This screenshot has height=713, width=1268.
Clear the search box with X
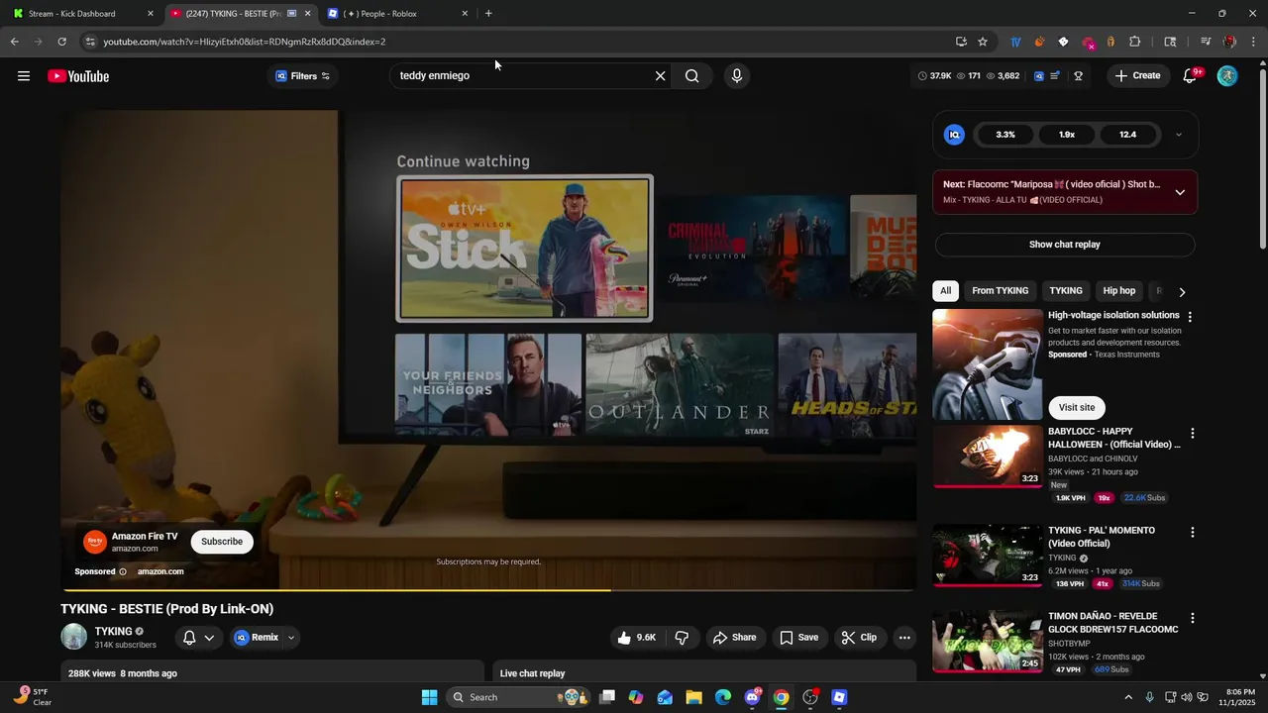[x=660, y=75]
